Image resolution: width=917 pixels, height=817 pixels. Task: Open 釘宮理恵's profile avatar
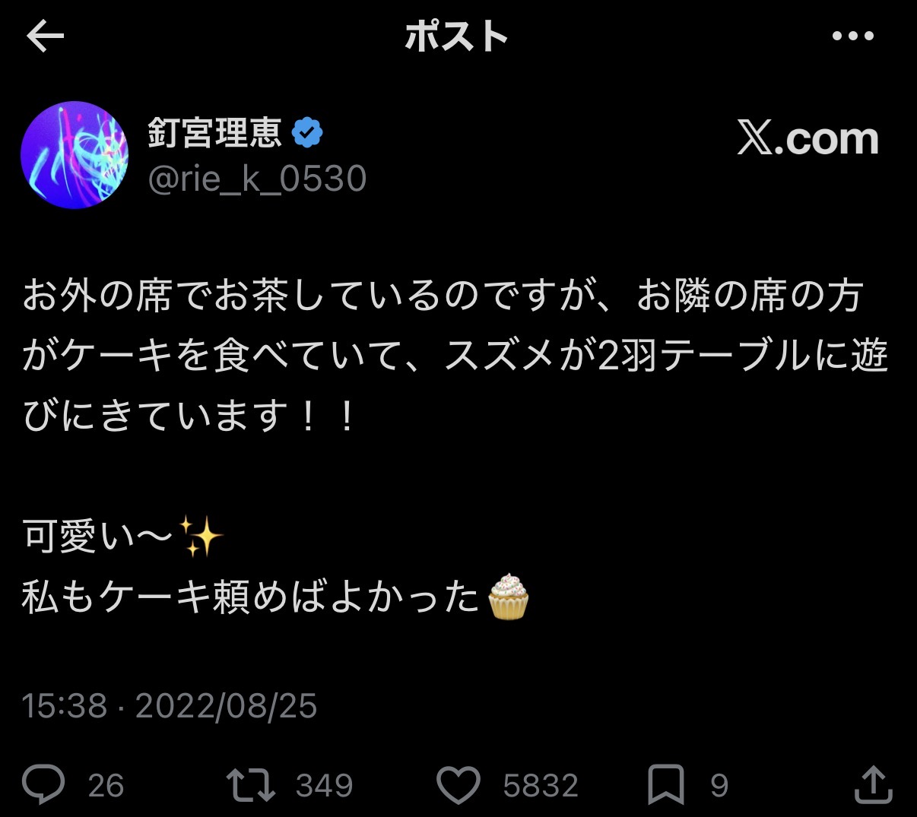coord(75,155)
